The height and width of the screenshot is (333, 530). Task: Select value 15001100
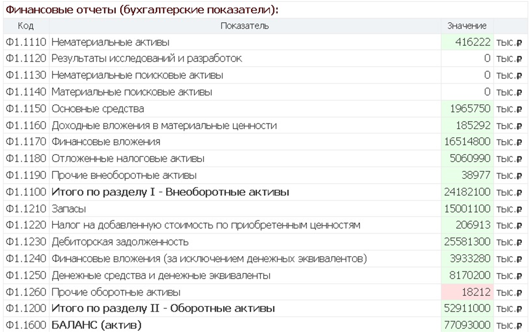pyautogui.click(x=467, y=209)
